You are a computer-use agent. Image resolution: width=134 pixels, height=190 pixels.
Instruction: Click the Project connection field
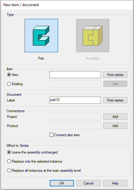(75, 116)
